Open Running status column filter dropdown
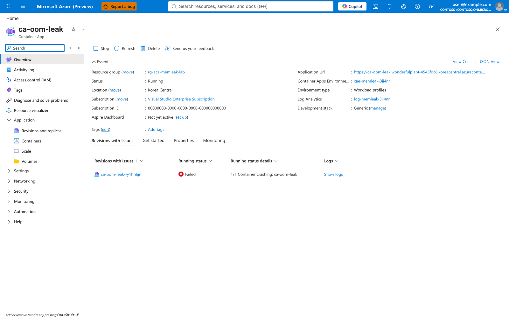 pyautogui.click(x=210, y=161)
